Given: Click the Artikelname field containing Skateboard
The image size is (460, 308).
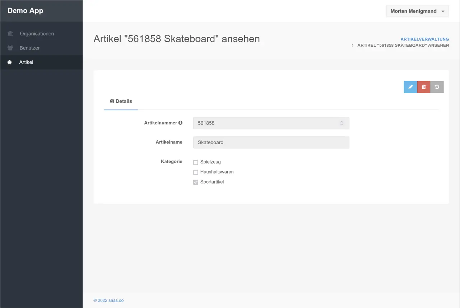Looking at the screenshot, I should click(271, 142).
